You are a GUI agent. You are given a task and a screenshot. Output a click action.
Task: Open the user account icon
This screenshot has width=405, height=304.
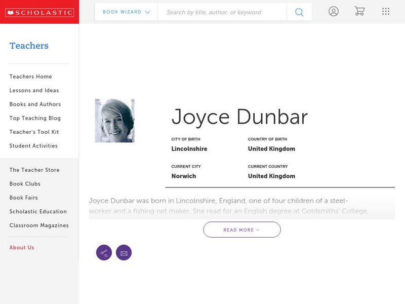[x=333, y=12]
